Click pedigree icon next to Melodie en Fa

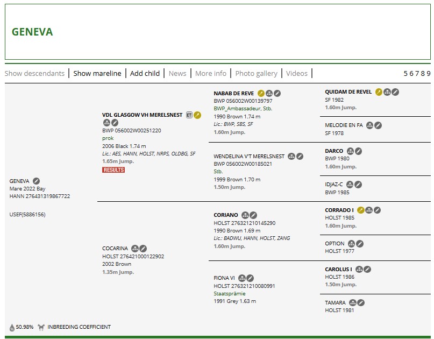pyautogui.click(x=369, y=125)
